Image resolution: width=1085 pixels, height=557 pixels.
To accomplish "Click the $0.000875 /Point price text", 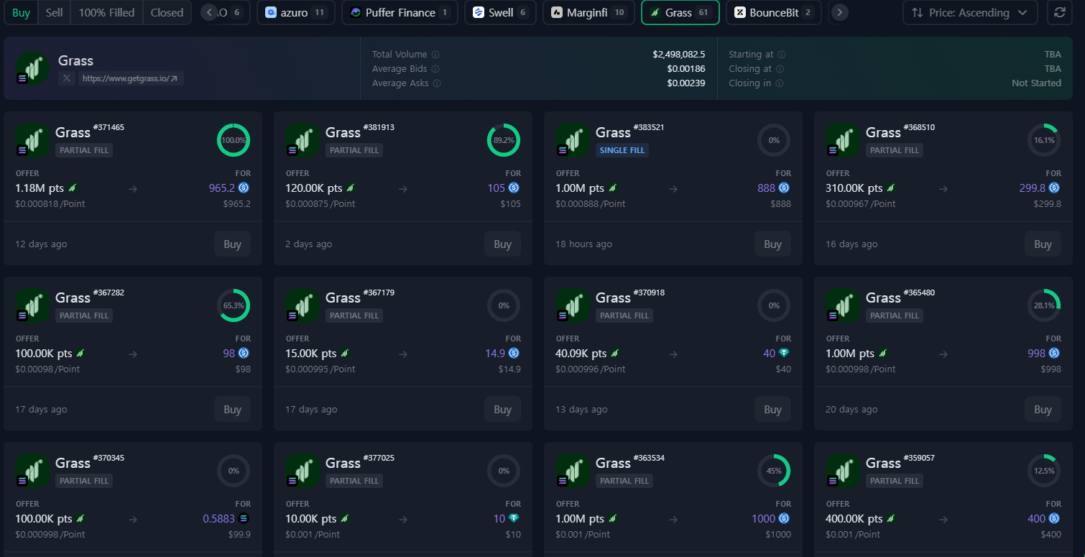I will (x=320, y=204).
